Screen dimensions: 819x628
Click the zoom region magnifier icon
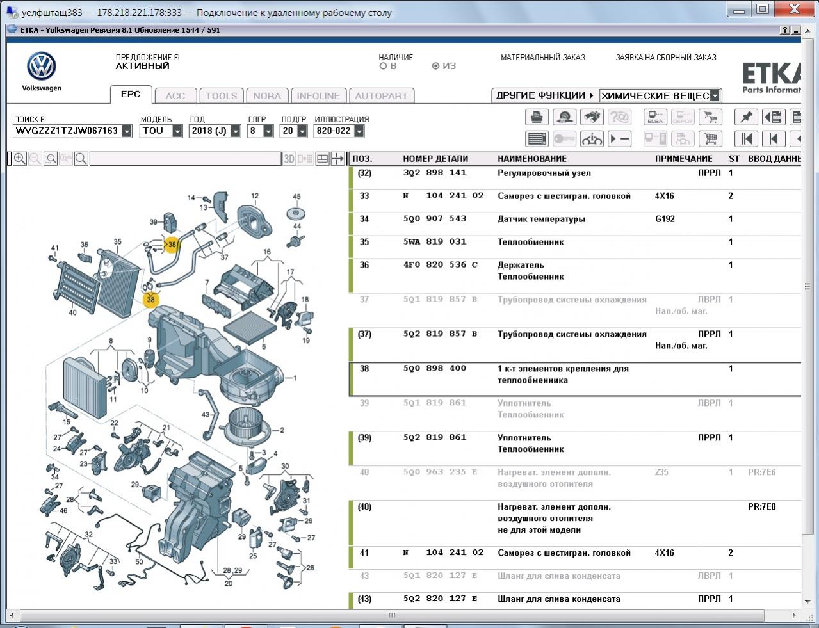[x=51, y=159]
